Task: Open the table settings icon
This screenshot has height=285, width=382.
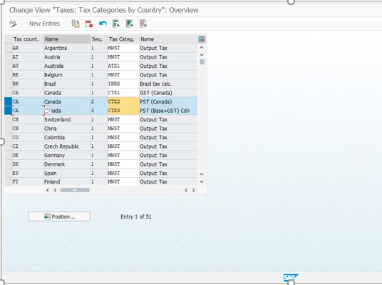Action: (202, 39)
